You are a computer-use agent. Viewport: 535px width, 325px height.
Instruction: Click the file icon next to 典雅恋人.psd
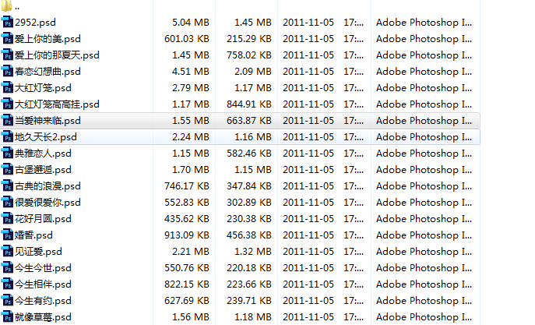point(8,154)
